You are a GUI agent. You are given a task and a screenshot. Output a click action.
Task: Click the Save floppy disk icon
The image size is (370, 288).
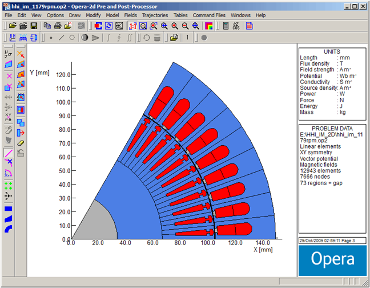click(x=34, y=26)
